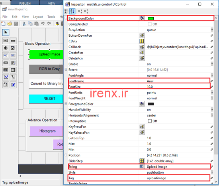
Task: Click the Copy icon in GUIDE toolbar
Action: pyautogui.click(x=30, y=24)
